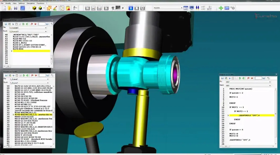Click the yellow 3D cube icon
This screenshot has height=155, width=280.
(x=34, y=8)
